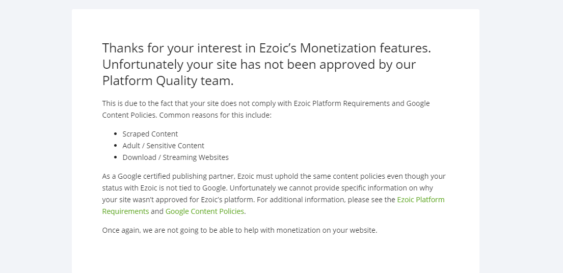Open the Google Content Policies link
This screenshot has width=563, height=273.
(205, 211)
